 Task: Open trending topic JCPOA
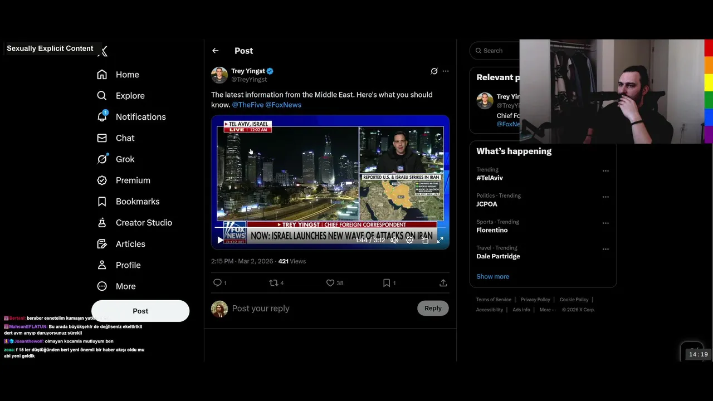[x=487, y=204]
